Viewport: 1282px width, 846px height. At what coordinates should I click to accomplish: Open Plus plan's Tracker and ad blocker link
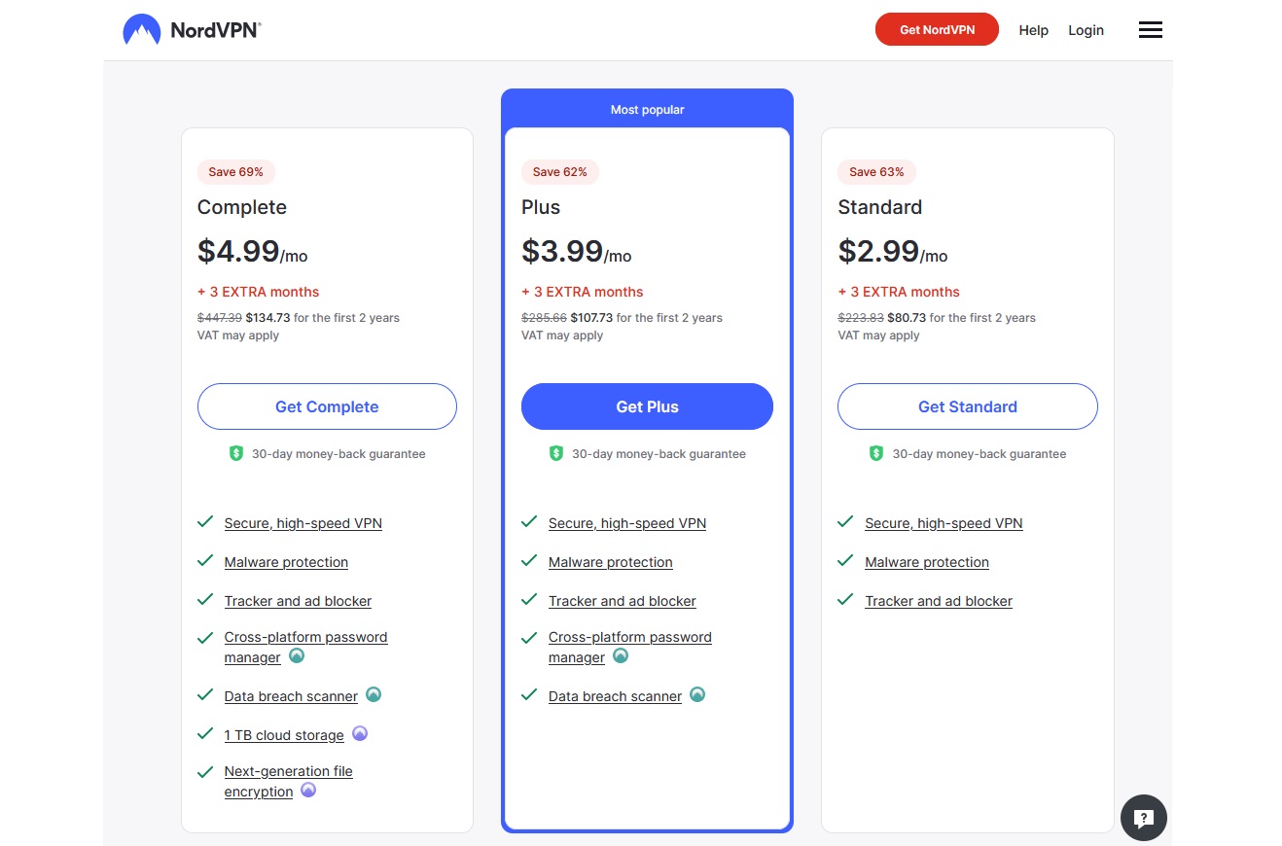click(622, 601)
